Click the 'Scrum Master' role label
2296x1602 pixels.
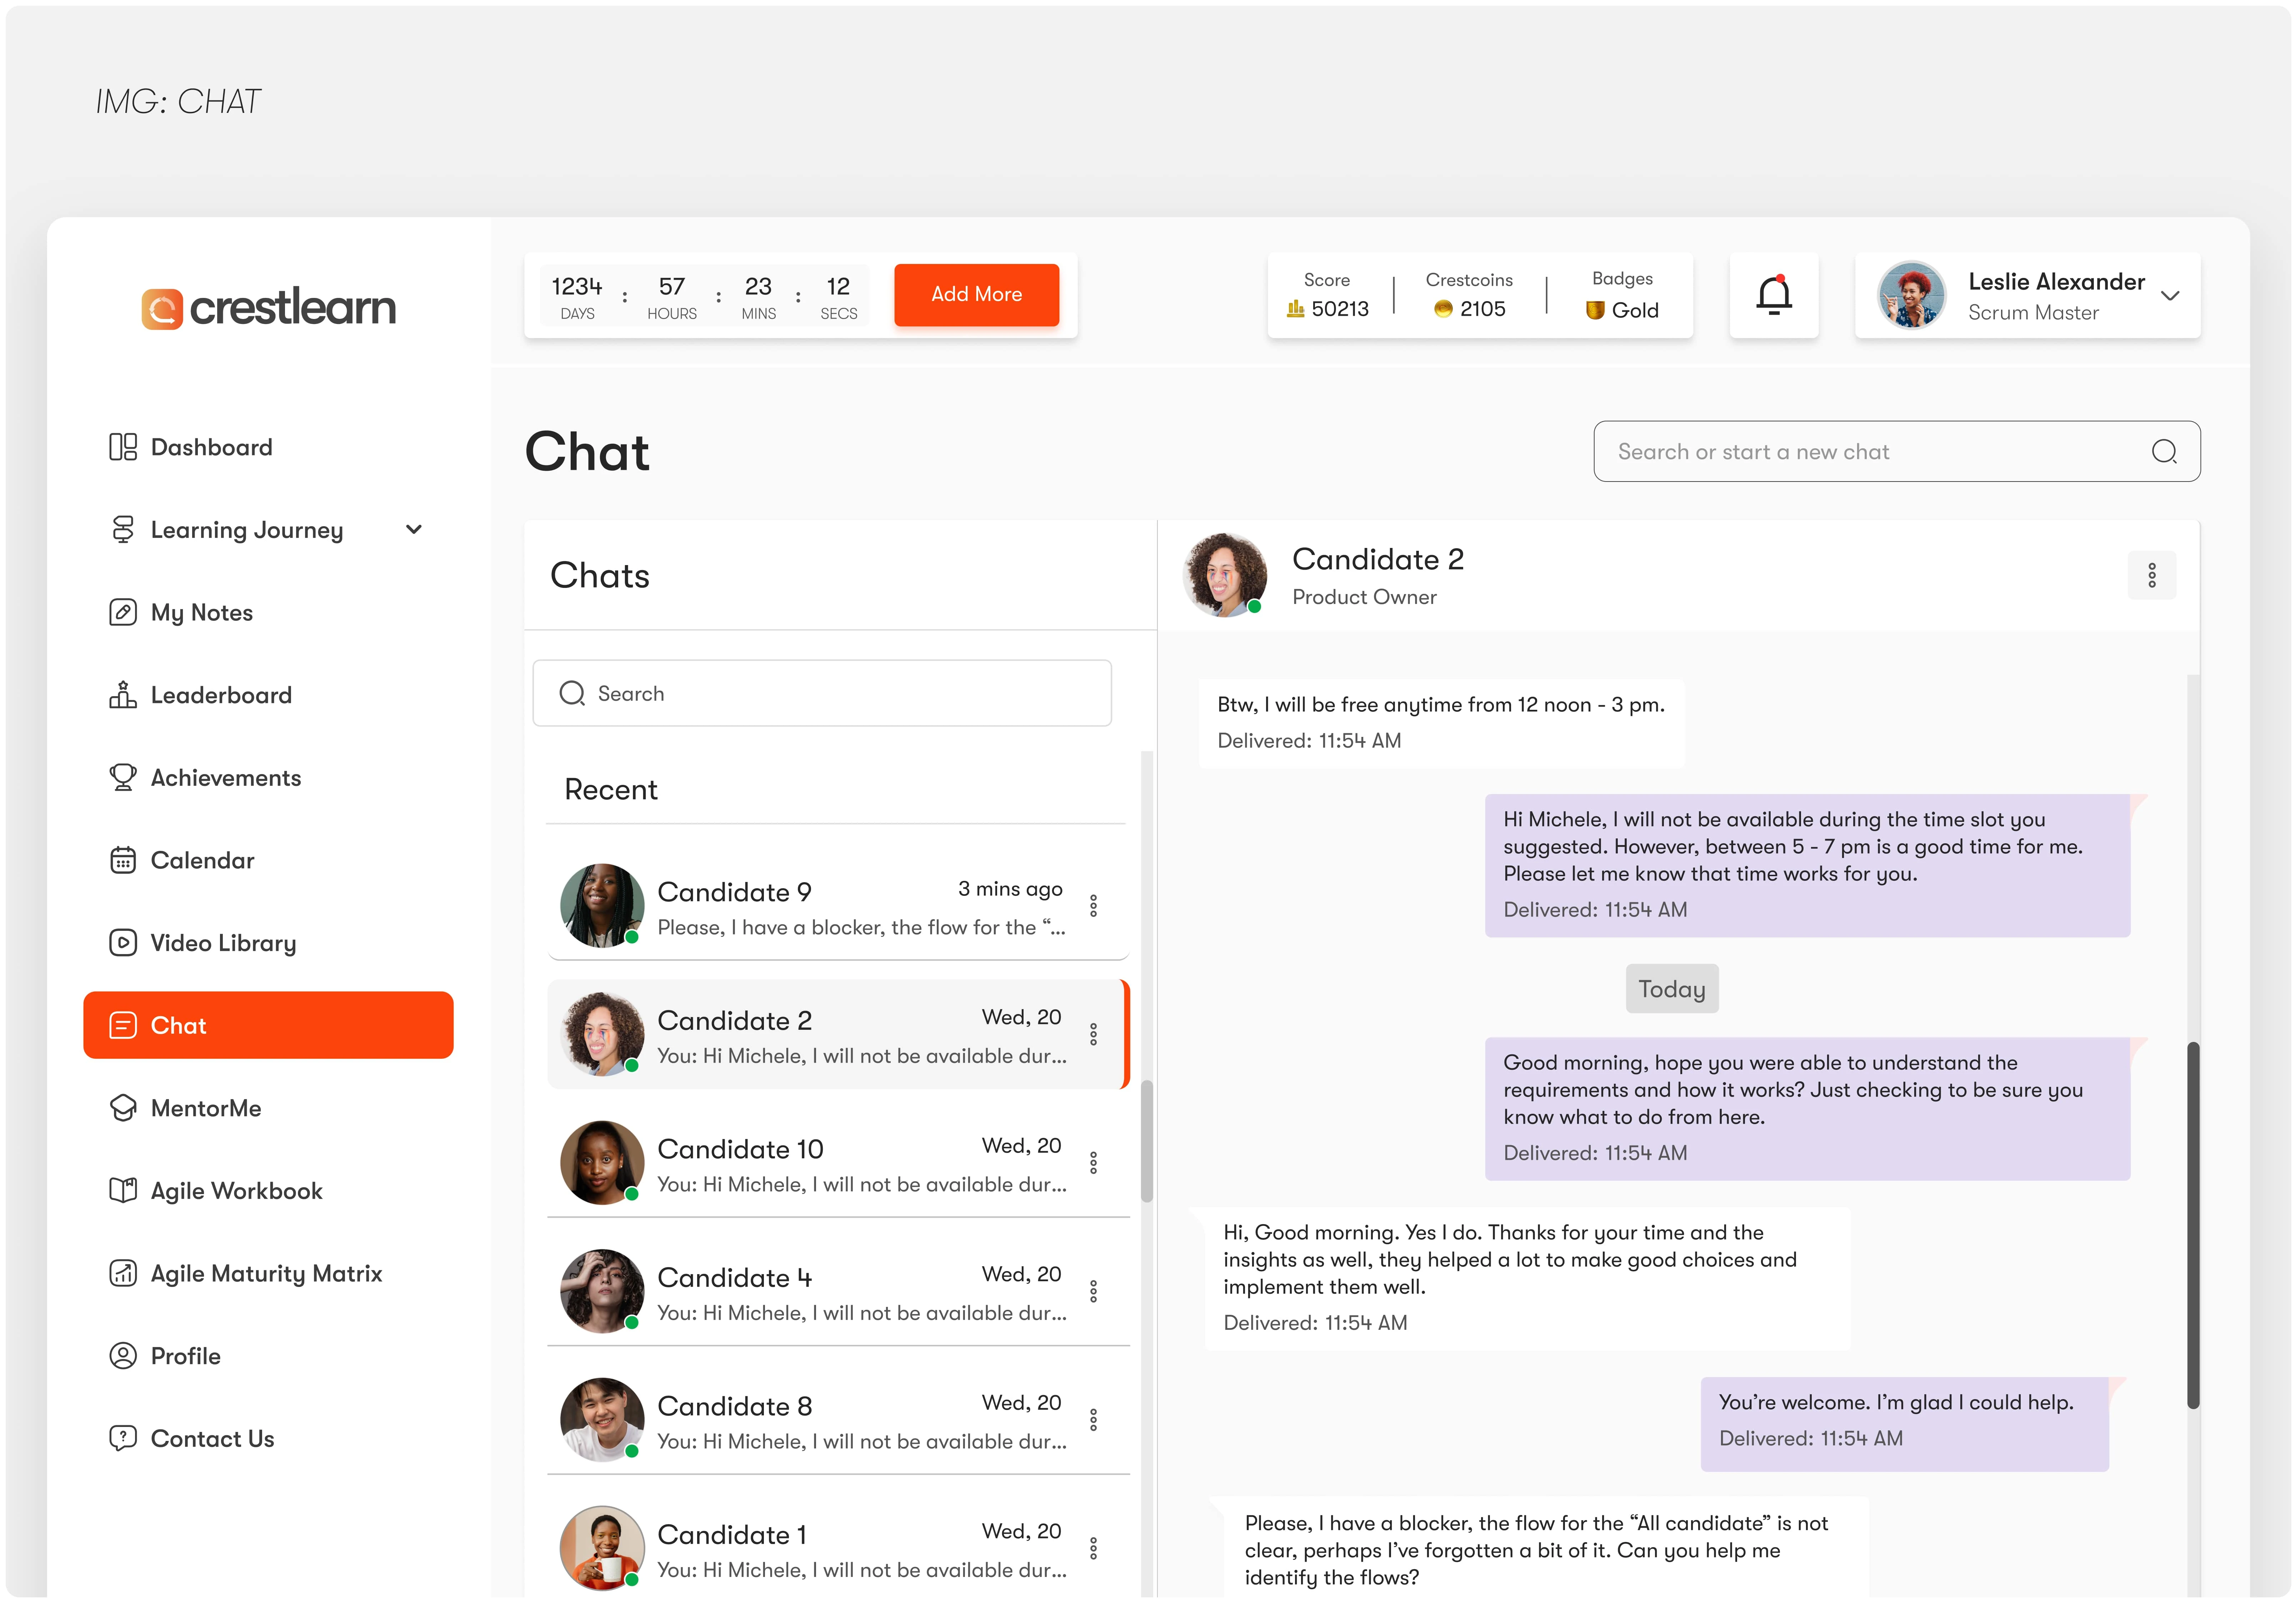[2033, 313]
